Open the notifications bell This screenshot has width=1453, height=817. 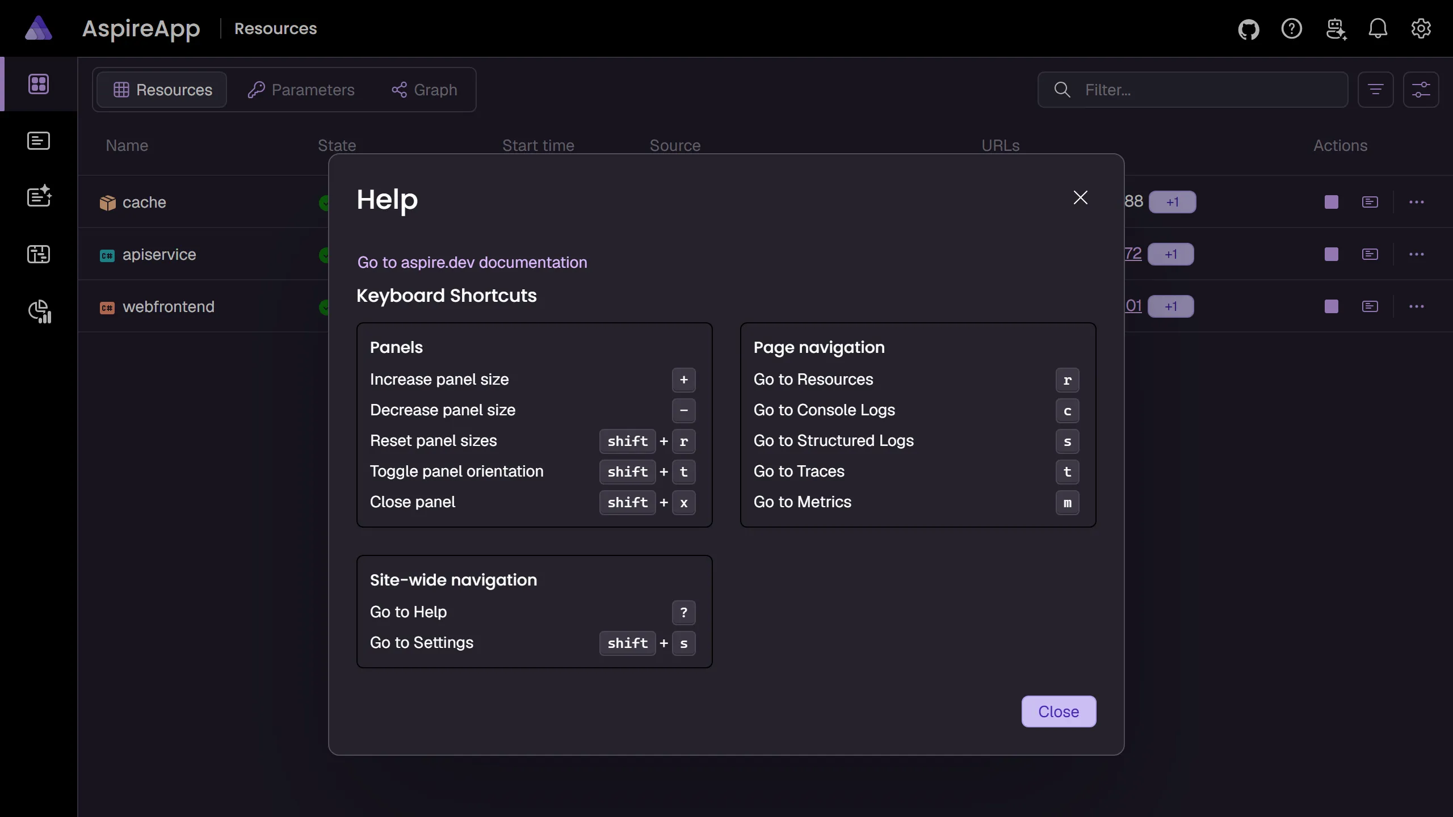[x=1378, y=29]
